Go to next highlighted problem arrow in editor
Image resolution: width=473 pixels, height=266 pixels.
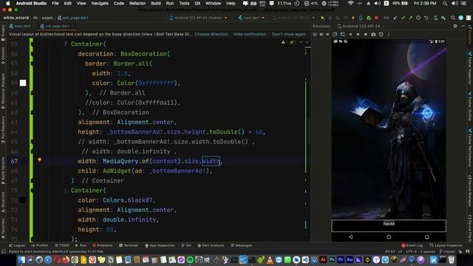tap(307, 43)
